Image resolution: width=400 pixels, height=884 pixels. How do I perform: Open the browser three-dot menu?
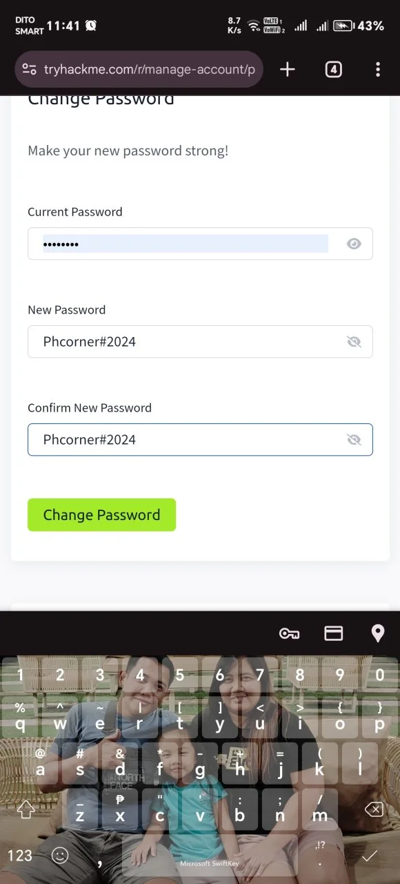pyautogui.click(x=377, y=69)
